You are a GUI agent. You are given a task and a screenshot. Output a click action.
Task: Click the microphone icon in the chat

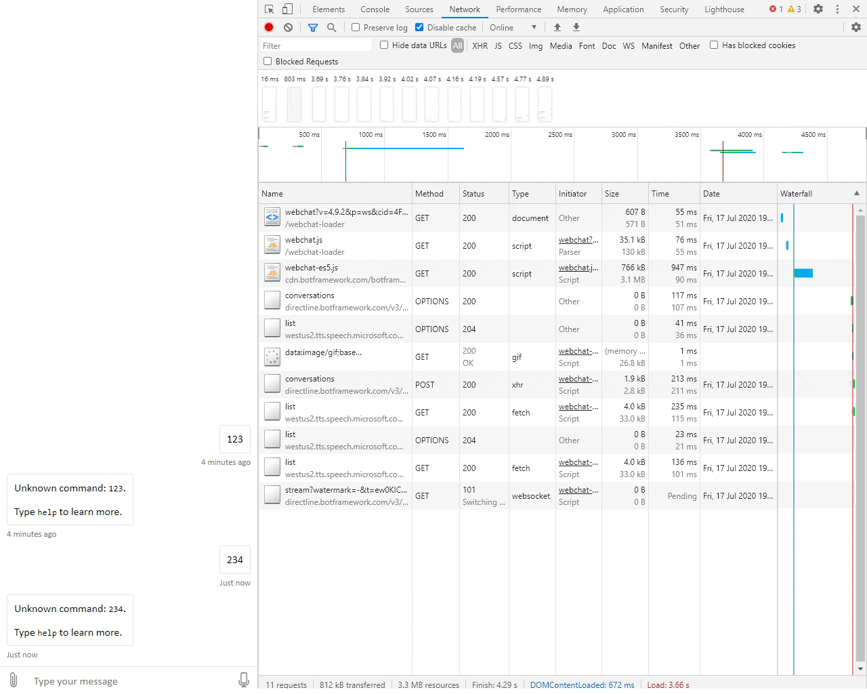[244, 680]
